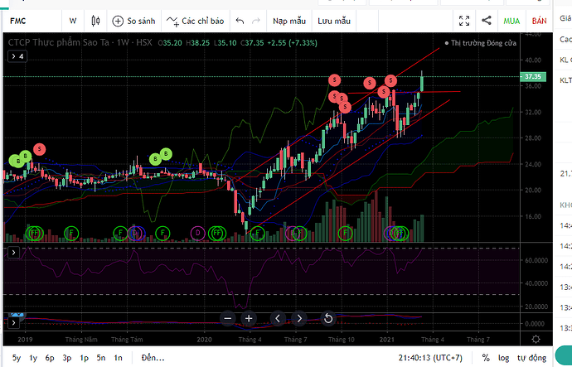Toggle percent scale mode
This screenshot has width=572, height=367.
pos(486,358)
